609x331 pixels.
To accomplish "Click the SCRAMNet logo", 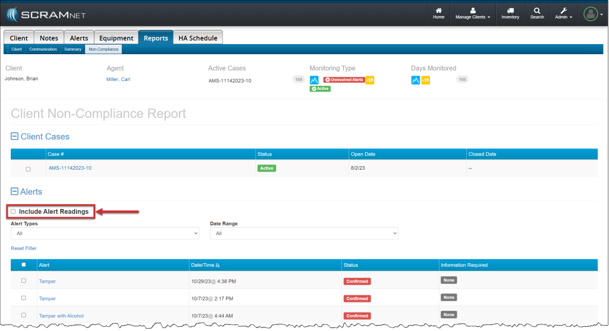I will [x=46, y=15].
